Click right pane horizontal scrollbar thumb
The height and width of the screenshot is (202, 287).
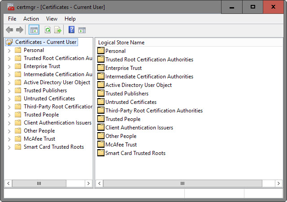pyautogui.click(x=183, y=183)
